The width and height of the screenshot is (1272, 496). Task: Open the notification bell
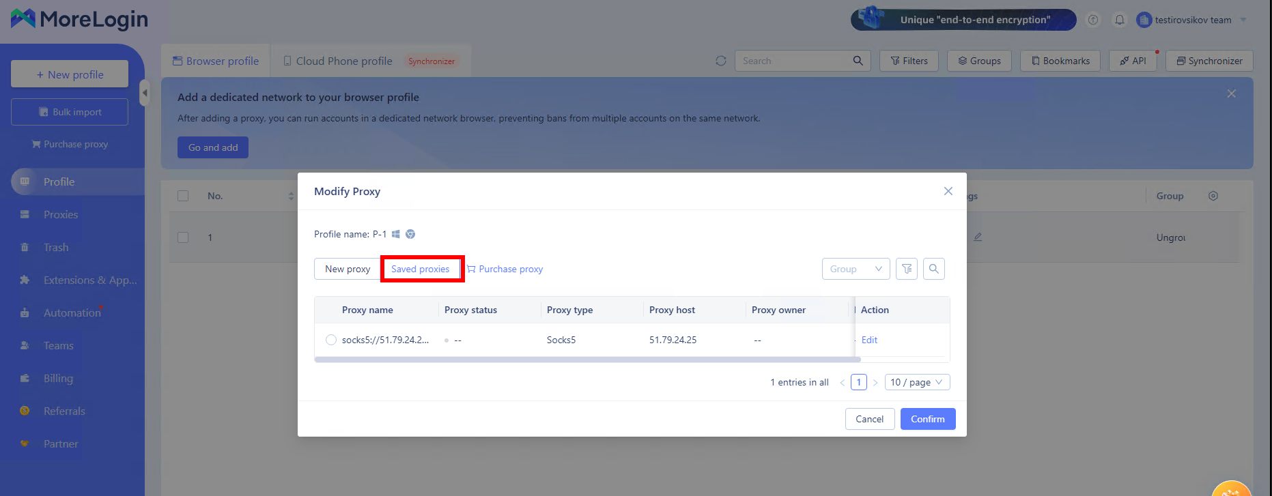click(x=1120, y=20)
